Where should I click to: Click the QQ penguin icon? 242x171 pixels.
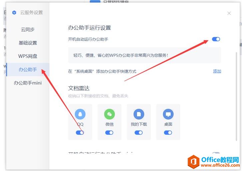80,114
